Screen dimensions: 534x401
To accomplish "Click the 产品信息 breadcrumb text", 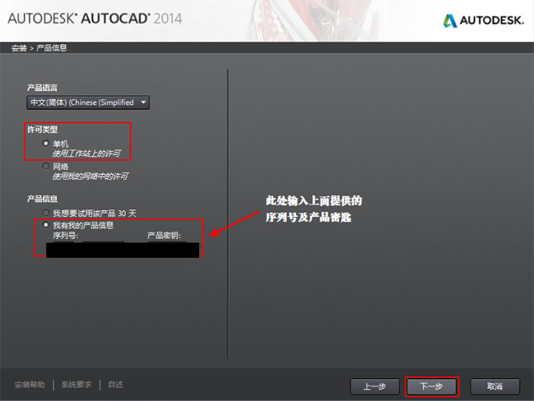I will click(x=51, y=48).
